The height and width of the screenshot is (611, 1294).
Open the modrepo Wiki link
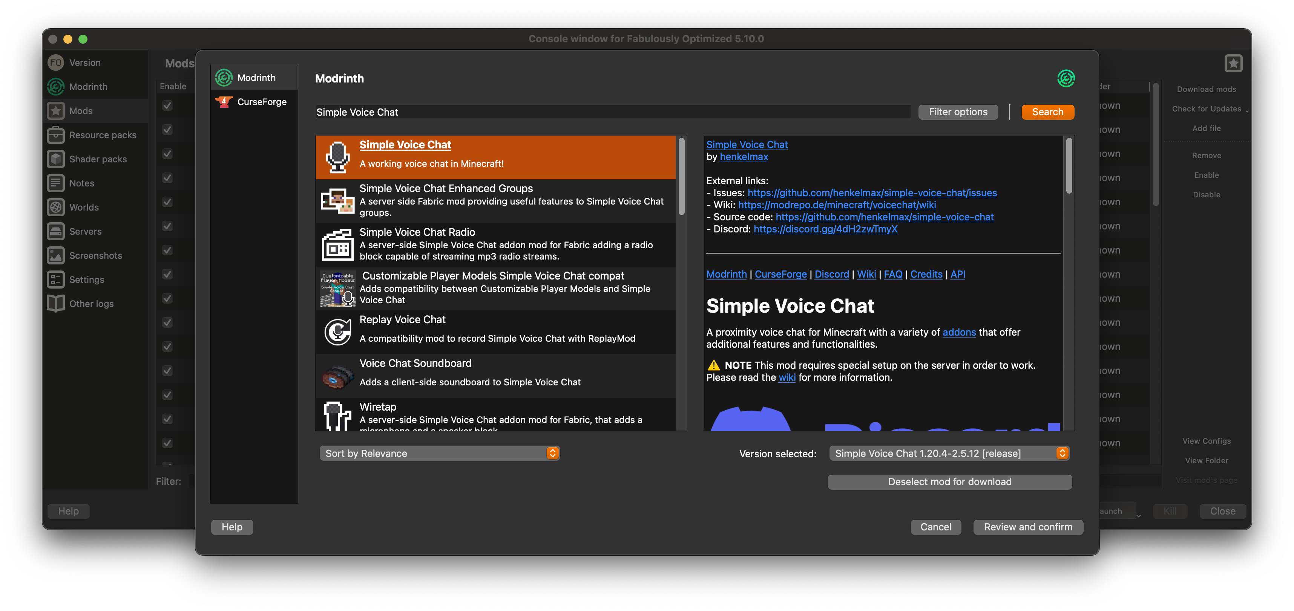[836, 205]
